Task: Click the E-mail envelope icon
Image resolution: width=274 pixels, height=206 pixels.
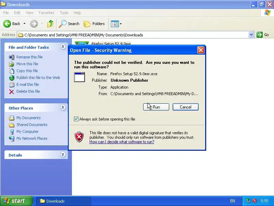Action: click(12, 85)
